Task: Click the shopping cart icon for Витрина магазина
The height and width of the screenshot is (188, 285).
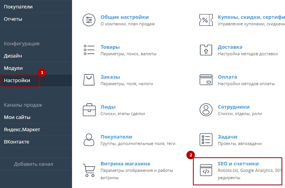Action: pos(89,170)
